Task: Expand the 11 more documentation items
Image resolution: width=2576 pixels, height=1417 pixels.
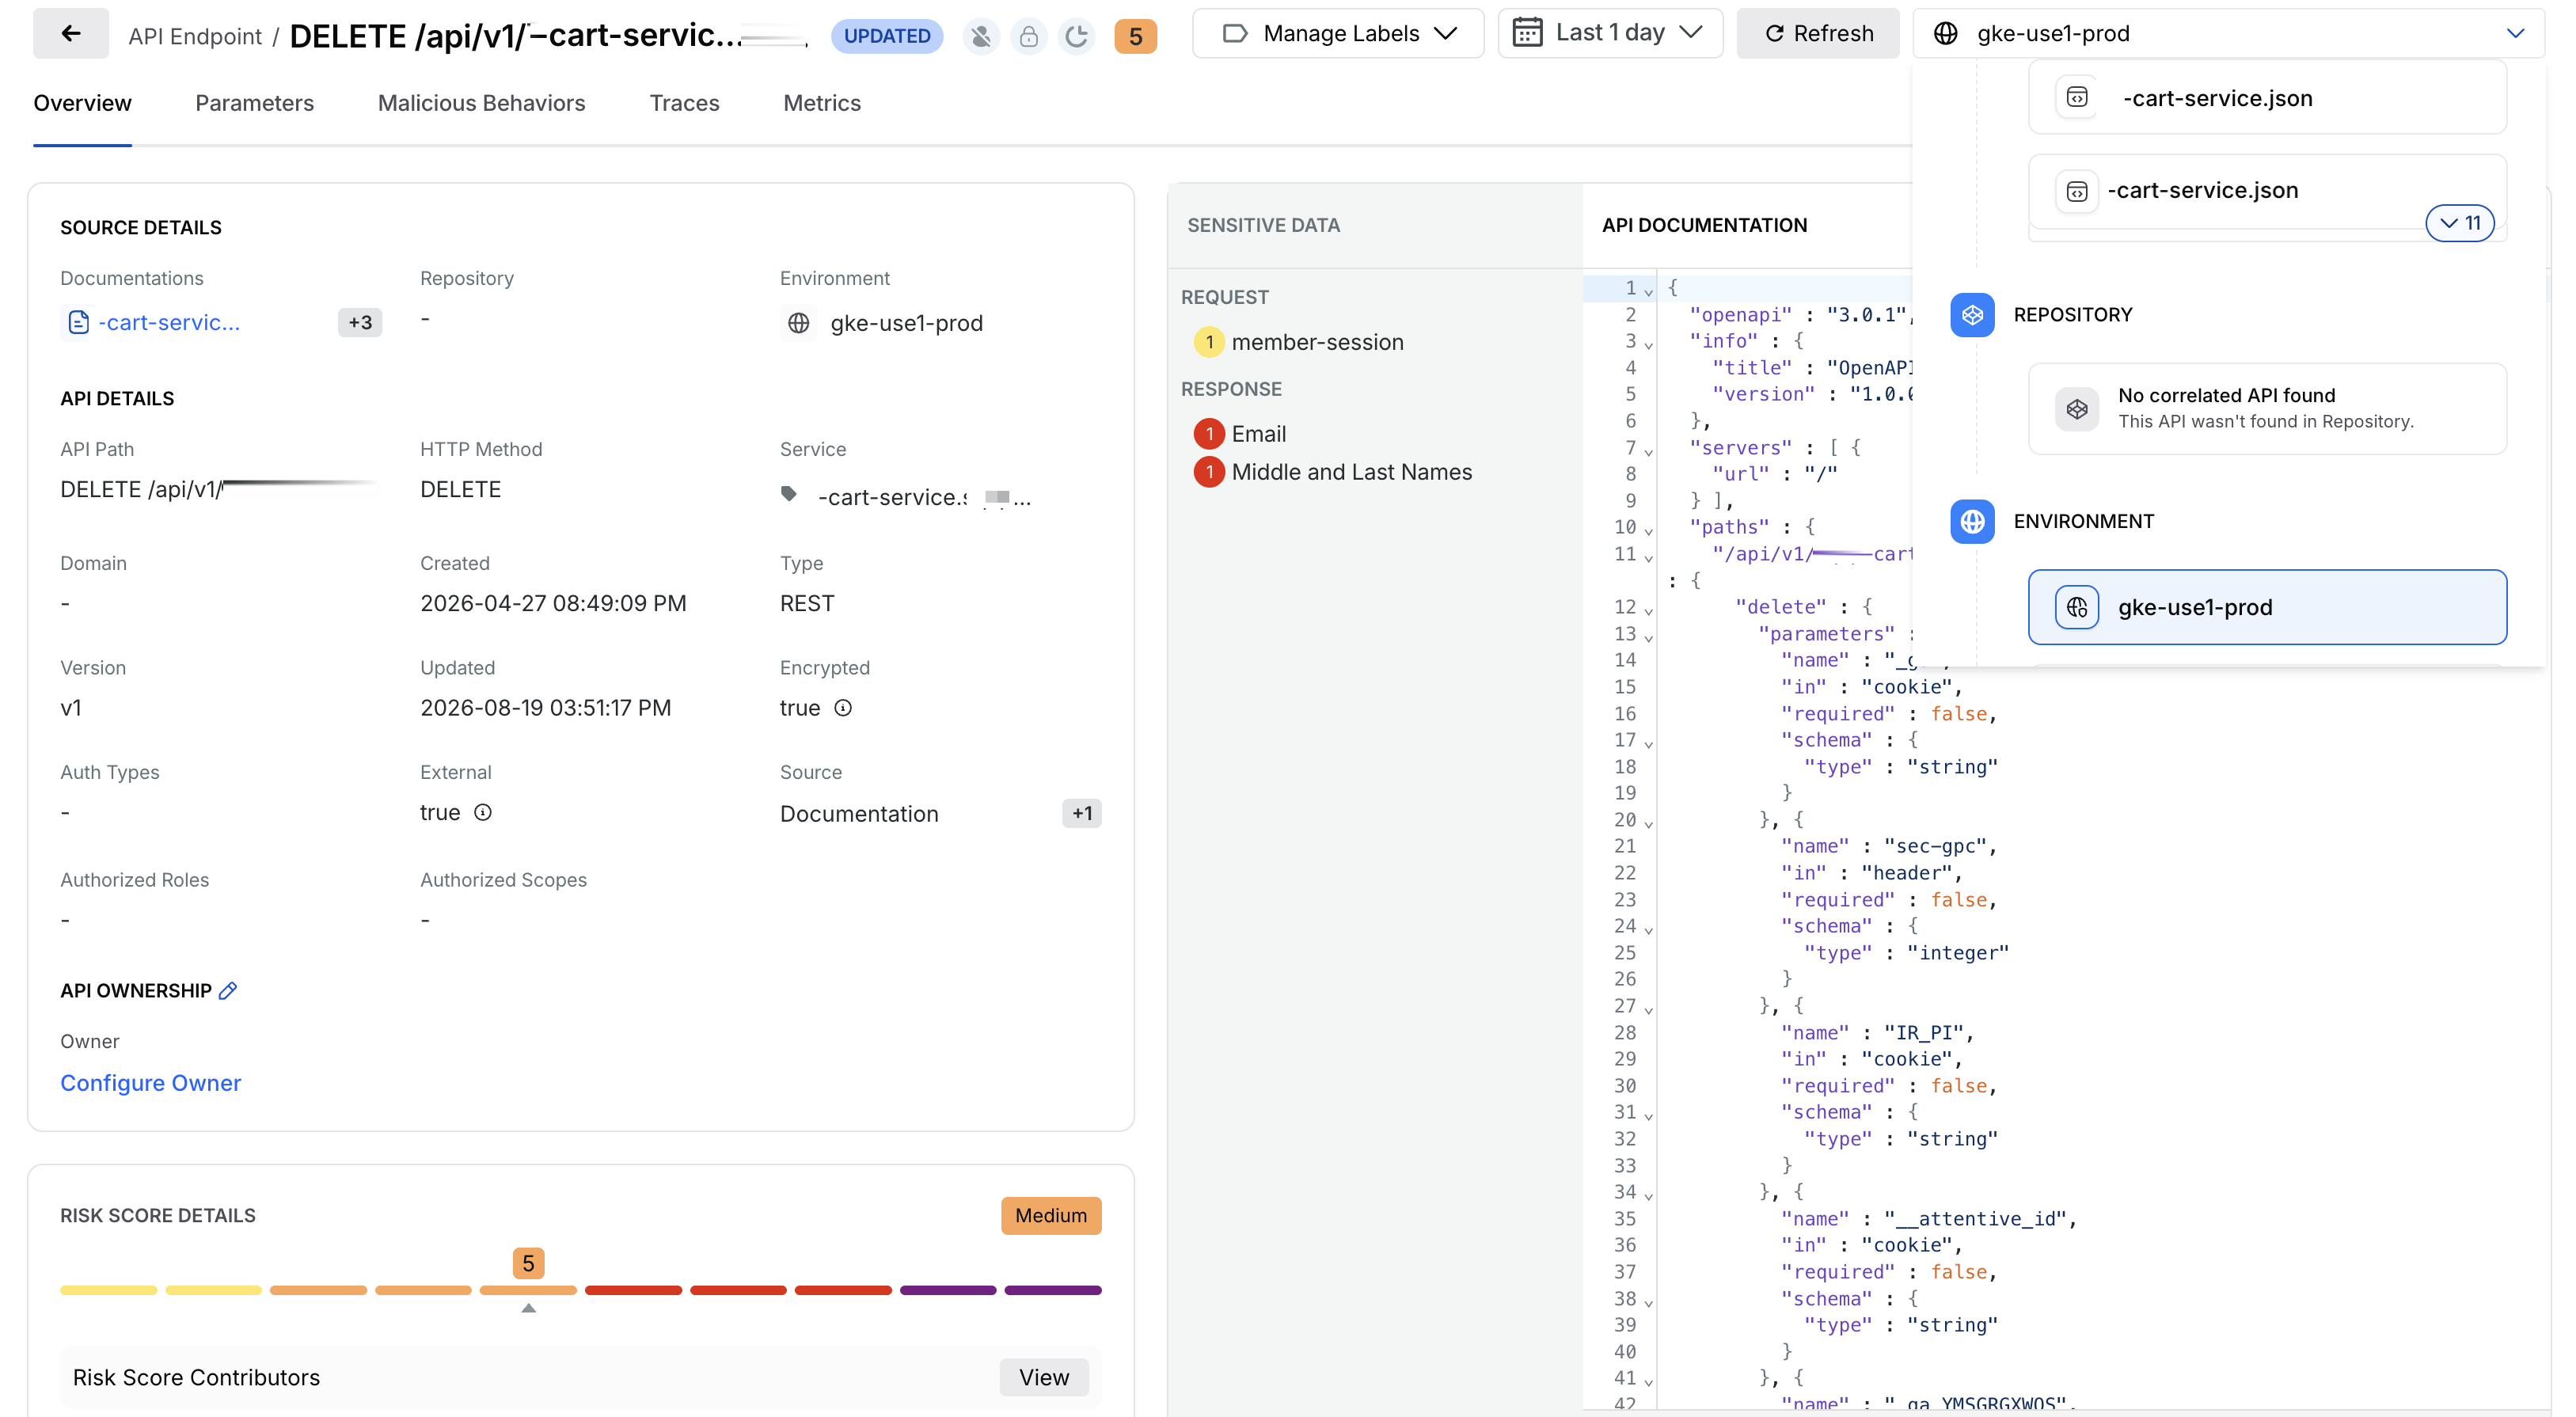Action: pyautogui.click(x=2460, y=223)
